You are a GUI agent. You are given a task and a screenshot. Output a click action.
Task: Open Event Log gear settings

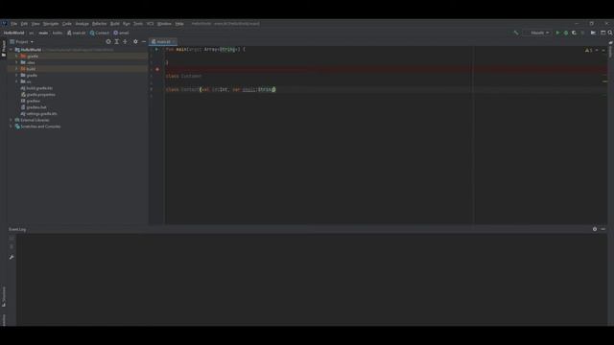click(595, 229)
